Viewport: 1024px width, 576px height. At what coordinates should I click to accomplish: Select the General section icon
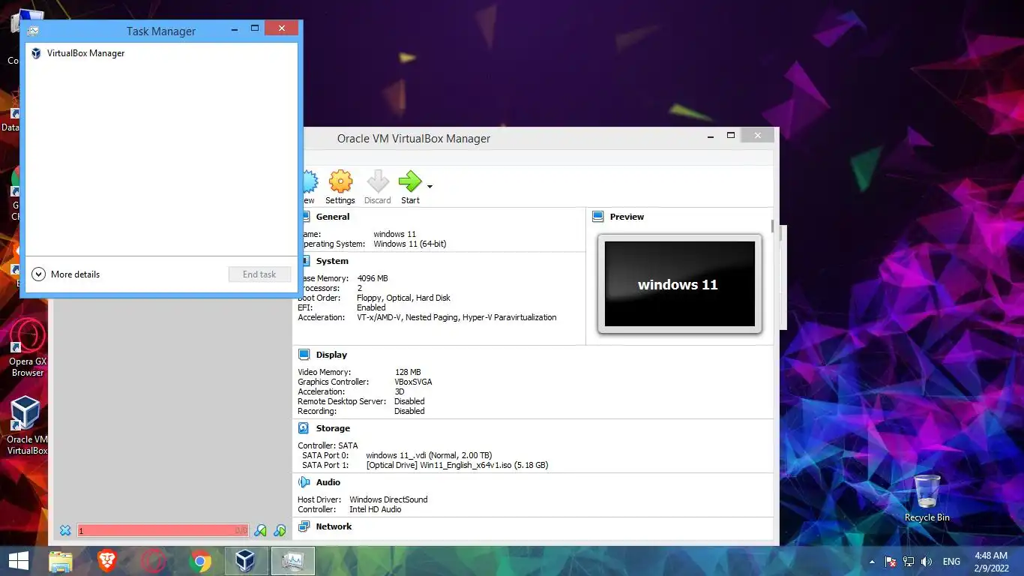(x=304, y=217)
